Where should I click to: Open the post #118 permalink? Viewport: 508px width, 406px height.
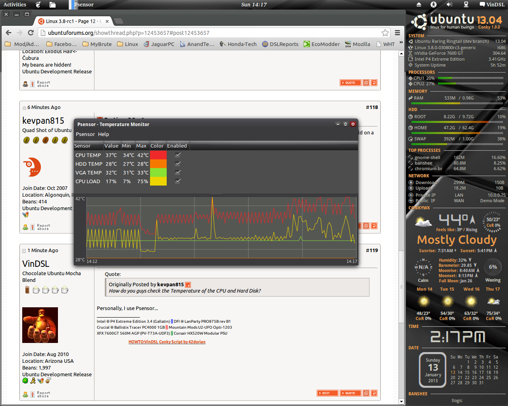coord(372,107)
